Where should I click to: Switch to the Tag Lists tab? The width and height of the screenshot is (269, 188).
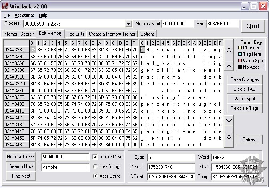[x=76, y=34]
